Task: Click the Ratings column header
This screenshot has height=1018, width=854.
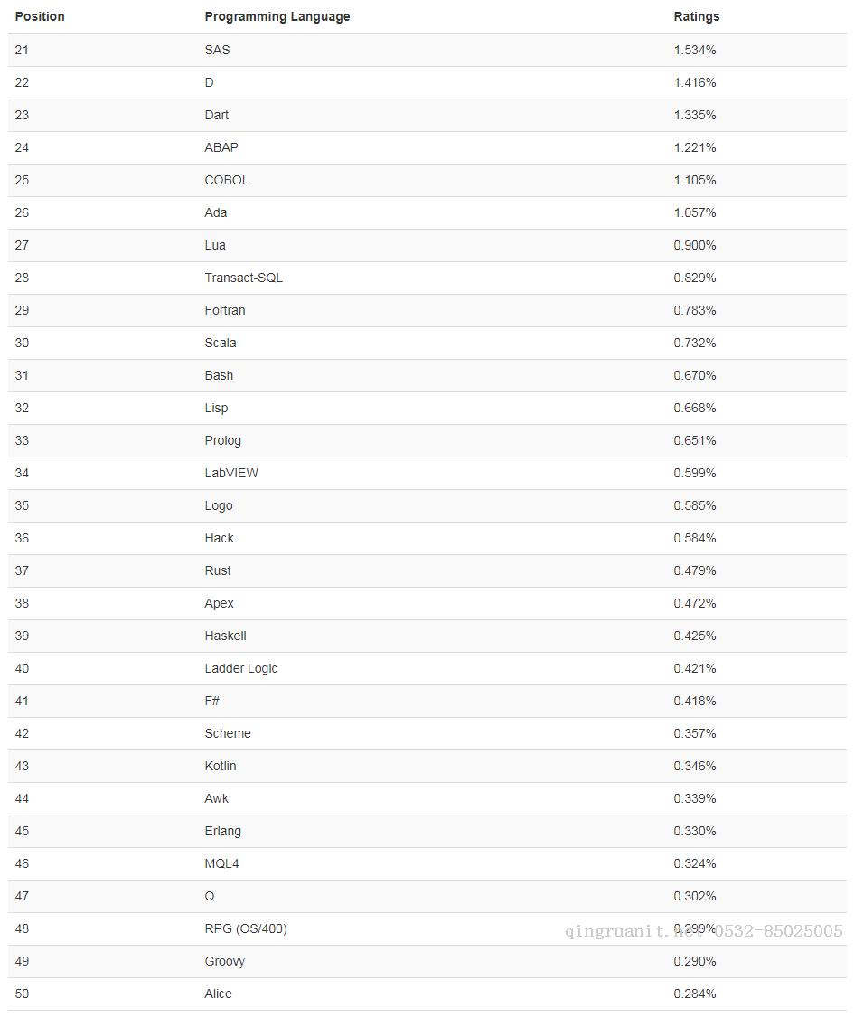Action: pyautogui.click(x=696, y=16)
